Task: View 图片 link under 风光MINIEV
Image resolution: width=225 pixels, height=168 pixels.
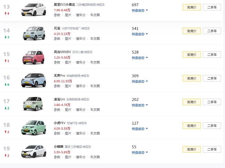Action: click(x=68, y=62)
